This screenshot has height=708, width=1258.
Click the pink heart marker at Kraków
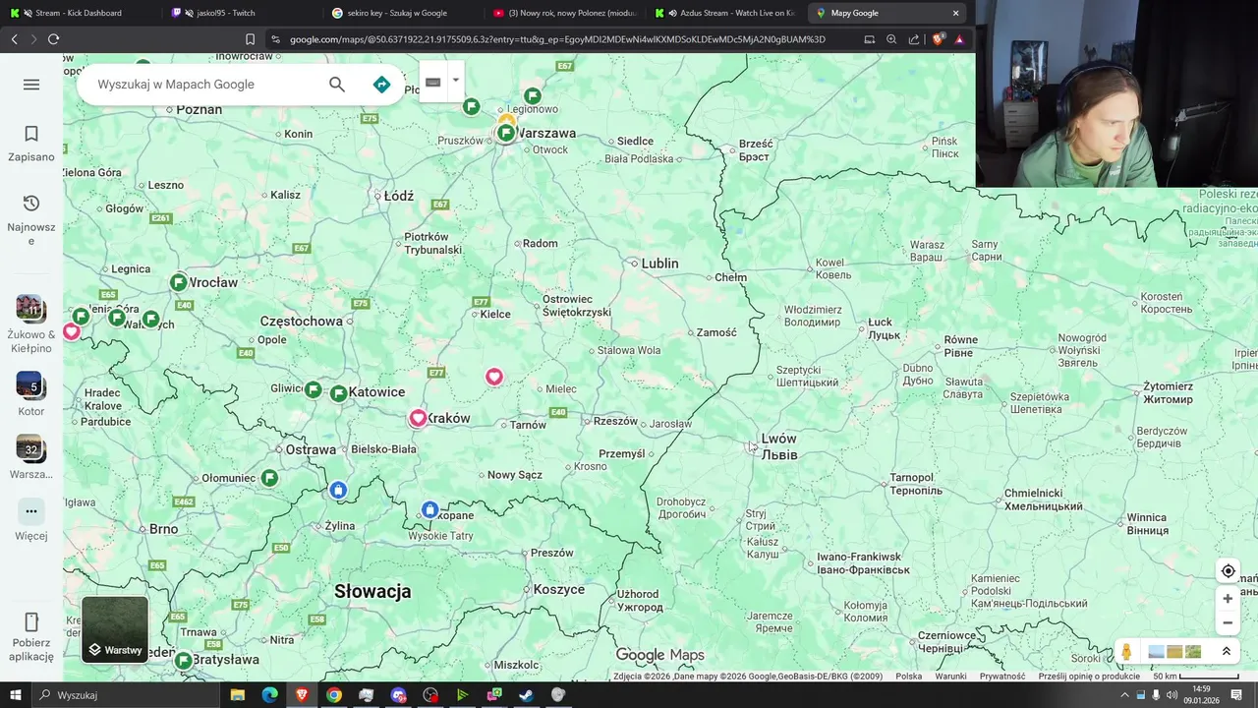tap(419, 418)
